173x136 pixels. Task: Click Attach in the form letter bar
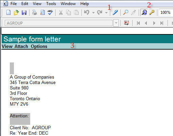click(x=21, y=46)
